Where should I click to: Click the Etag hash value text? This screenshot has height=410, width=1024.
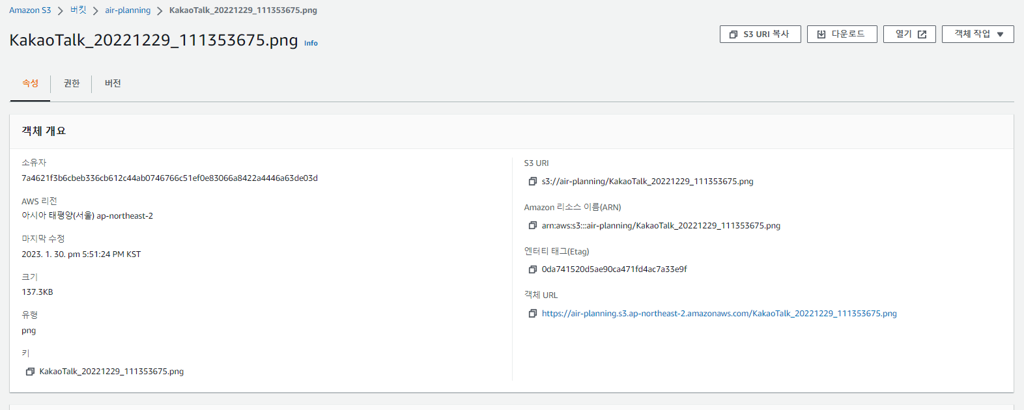(614, 269)
